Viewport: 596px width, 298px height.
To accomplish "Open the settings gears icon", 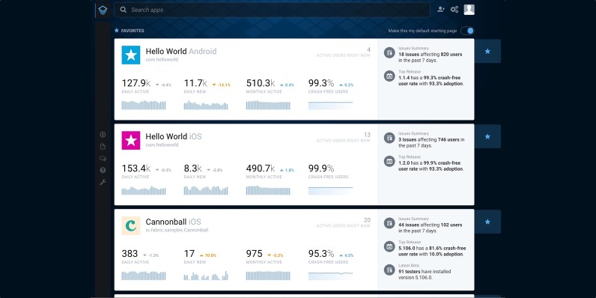I will pyautogui.click(x=454, y=10).
